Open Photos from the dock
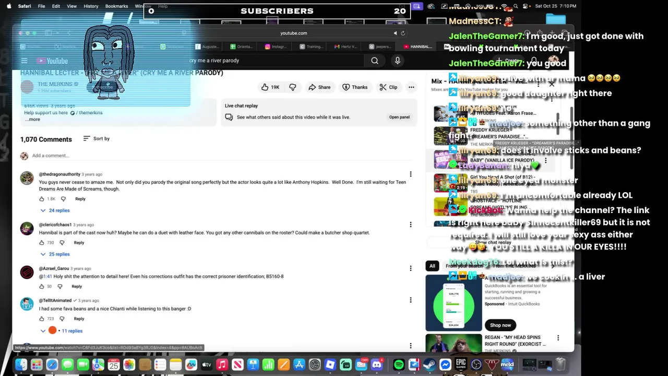 pyautogui.click(x=129, y=365)
